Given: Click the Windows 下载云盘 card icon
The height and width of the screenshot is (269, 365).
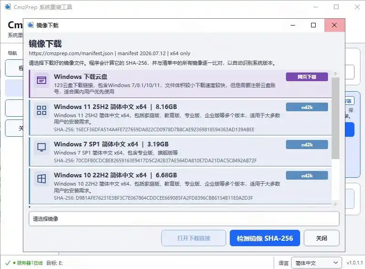Looking at the screenshot, I should tap(42, 80).
